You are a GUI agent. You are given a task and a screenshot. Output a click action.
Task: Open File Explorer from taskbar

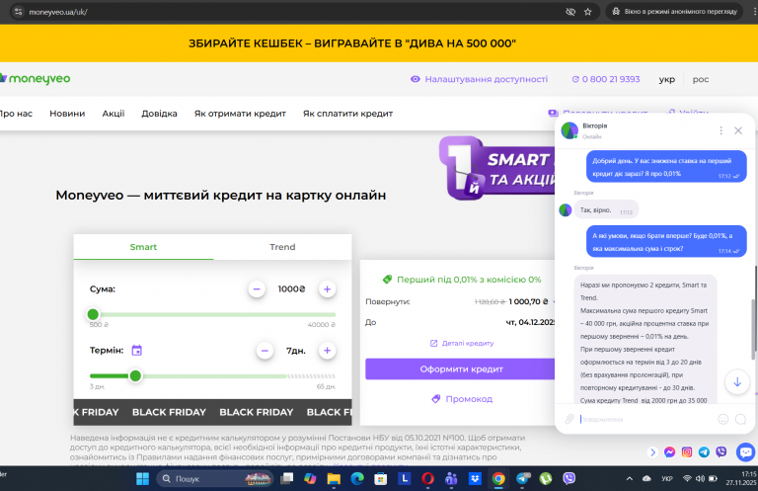[x=334, y=479]
